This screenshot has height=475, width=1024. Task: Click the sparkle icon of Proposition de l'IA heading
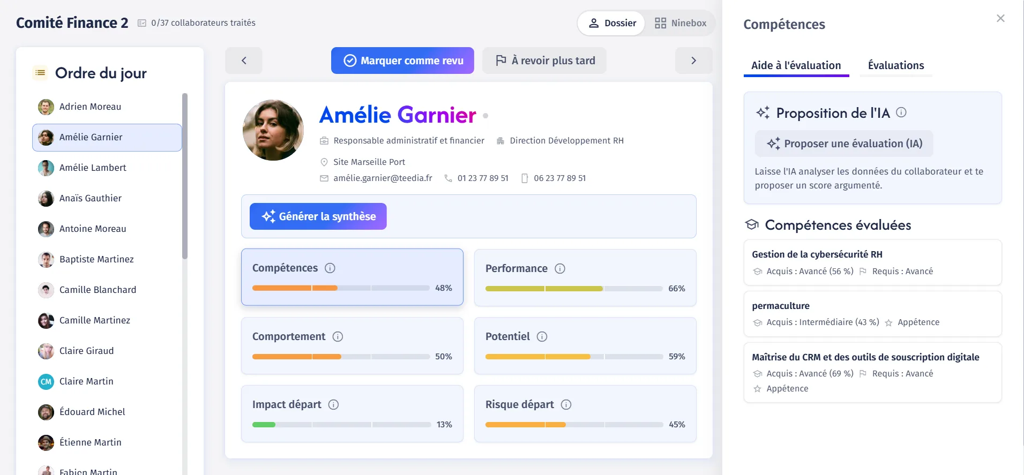[x=763, y=112]
